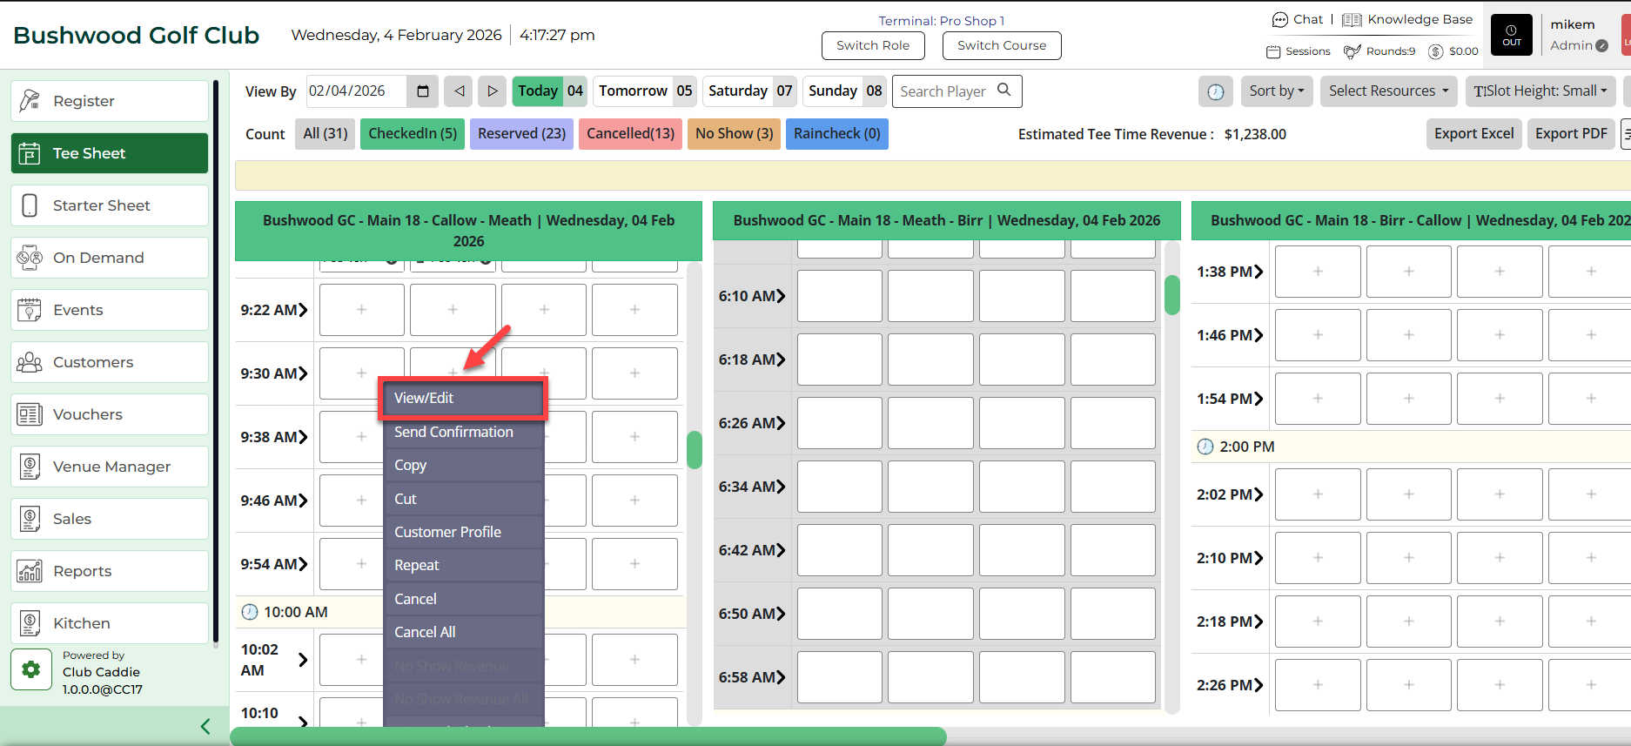The image size is (1631, 746).
Task: Open Chat from the header
Action: point(1297,19)
